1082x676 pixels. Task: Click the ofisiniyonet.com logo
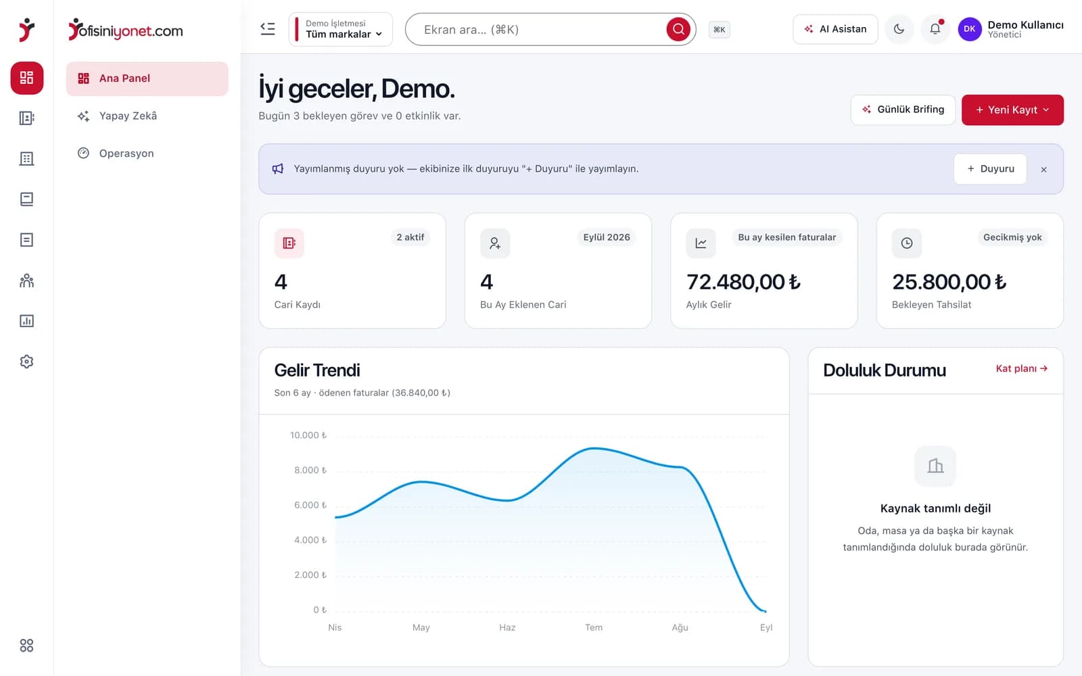pos(126,30)
